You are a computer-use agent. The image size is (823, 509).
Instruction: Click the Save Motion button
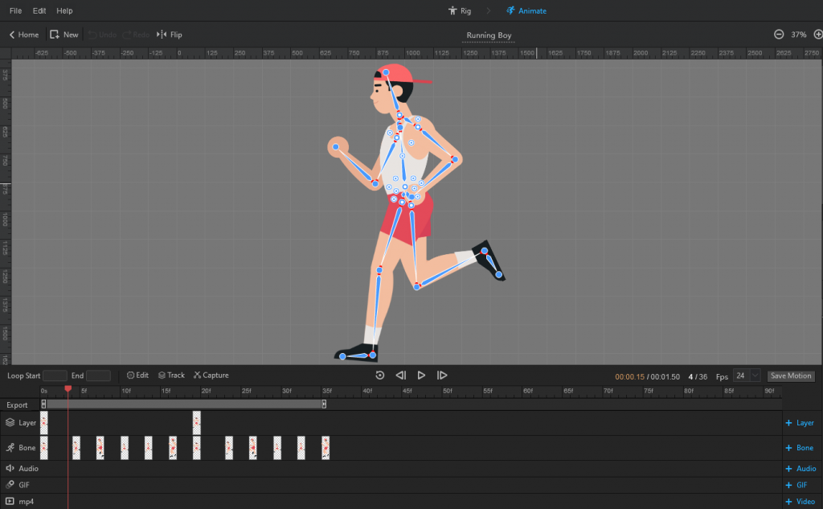(791, 376)
